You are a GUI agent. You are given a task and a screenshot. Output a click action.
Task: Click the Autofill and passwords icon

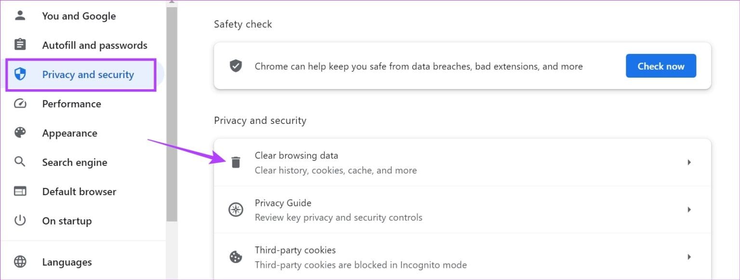(20, 44)
